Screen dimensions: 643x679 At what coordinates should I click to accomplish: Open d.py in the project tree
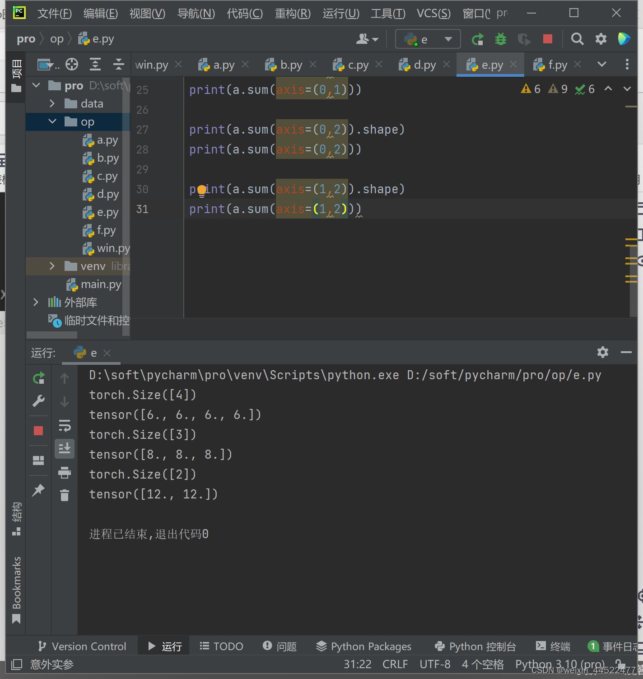[101, 194]
